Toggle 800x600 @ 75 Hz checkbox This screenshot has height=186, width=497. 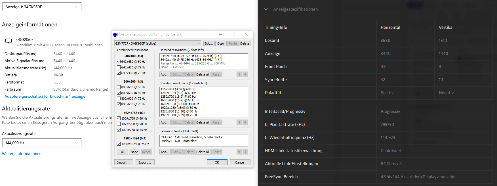click(x=119, y=104)
